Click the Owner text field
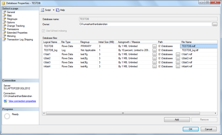222x135 pixels. coord(145,24)
